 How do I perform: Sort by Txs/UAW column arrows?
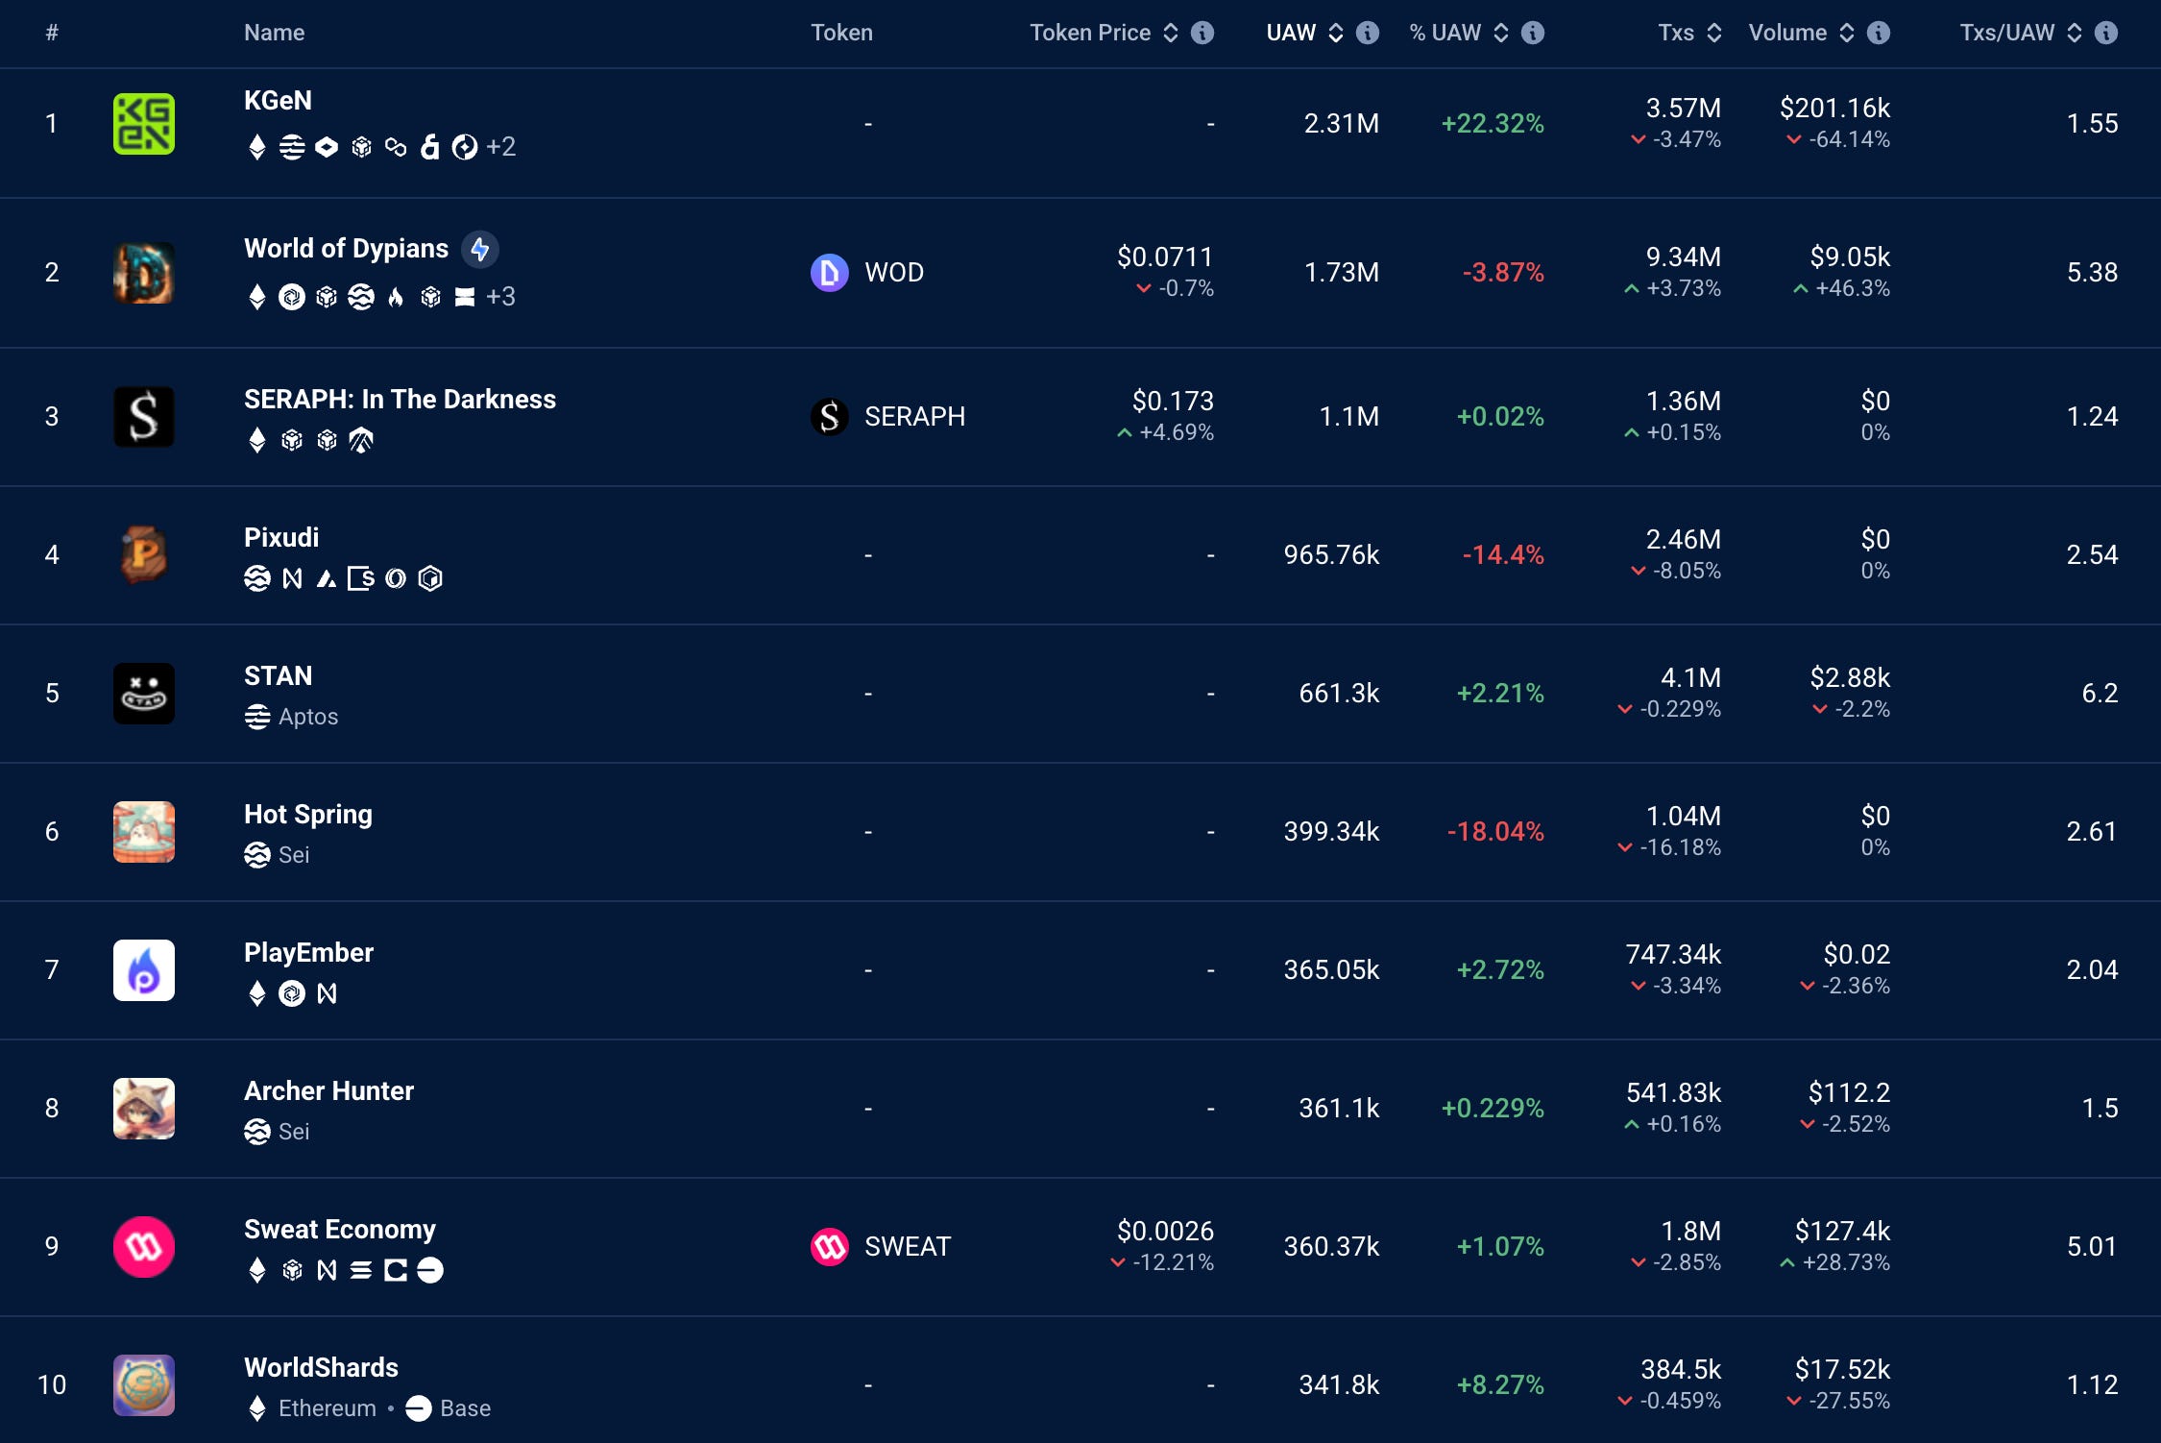pyautogui.click(x=2075, y=33)
